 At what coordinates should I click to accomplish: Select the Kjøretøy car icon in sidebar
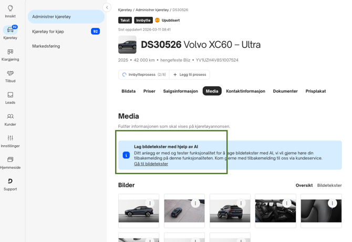11,29
